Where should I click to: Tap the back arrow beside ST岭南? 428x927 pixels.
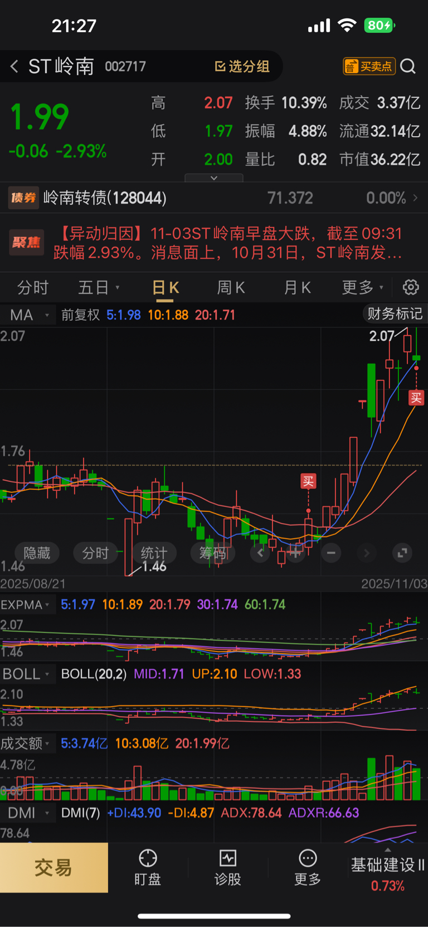(x=14, y=66)
